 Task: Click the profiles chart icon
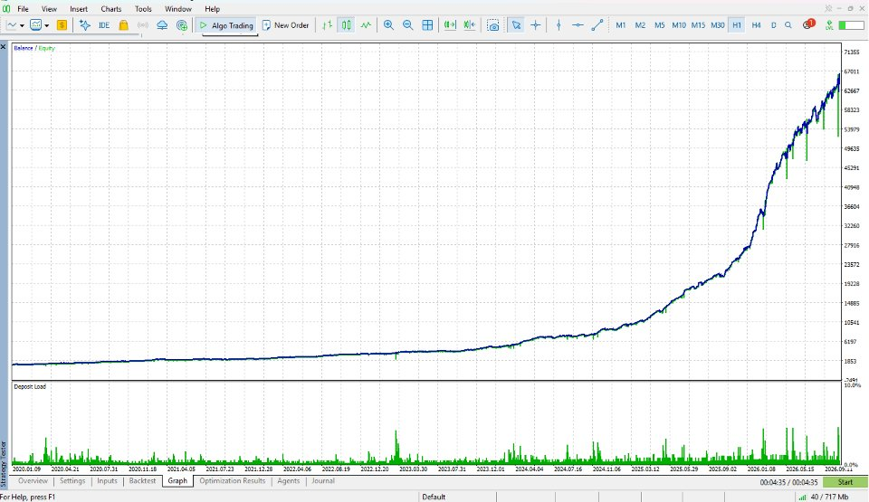click(36, 25)
